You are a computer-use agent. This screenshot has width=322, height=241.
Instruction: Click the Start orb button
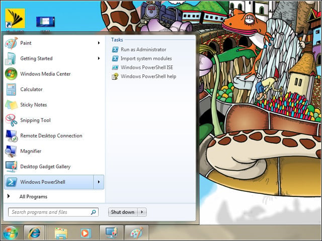(10, 233)
